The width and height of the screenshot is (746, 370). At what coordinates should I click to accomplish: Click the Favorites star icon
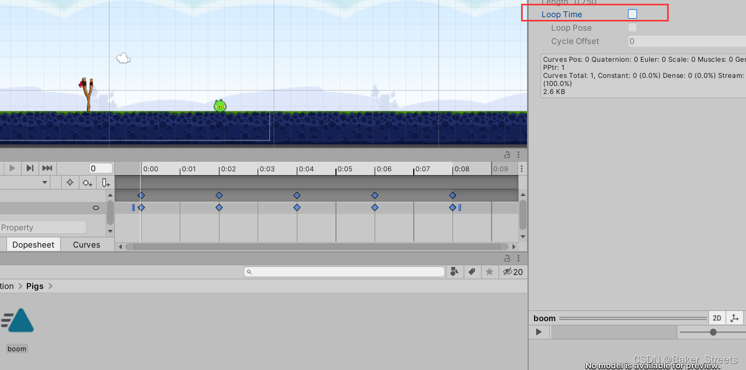489,272
